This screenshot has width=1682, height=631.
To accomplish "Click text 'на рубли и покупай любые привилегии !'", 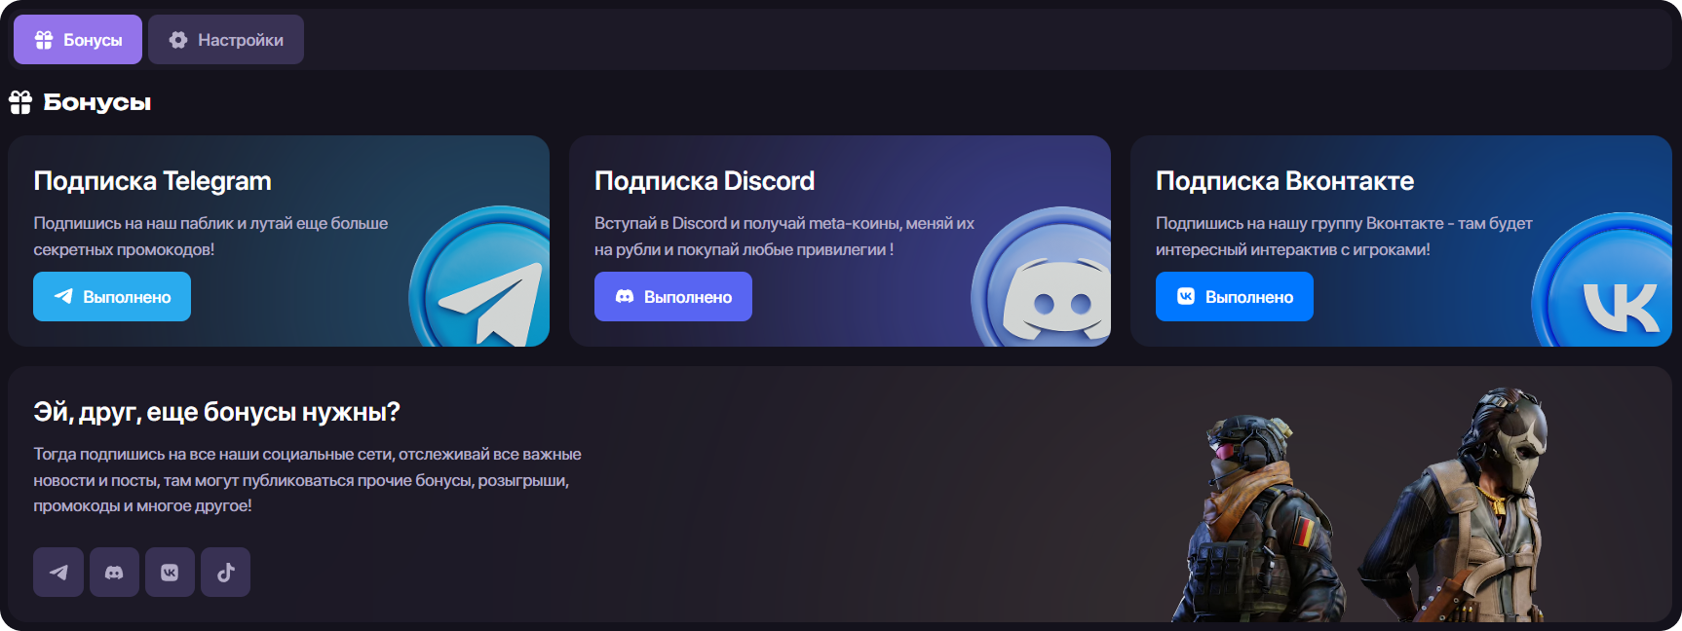I will (744, 249).
